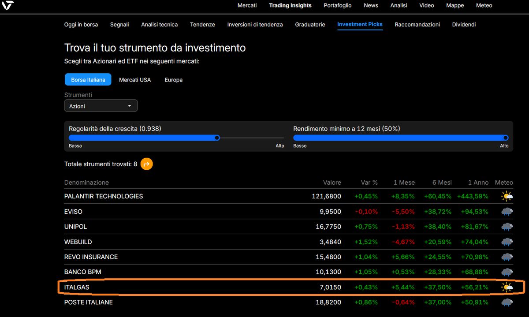Sort by the Denominazione column header
The width and height of the screenshot is (529, 317).
[86, 183]
